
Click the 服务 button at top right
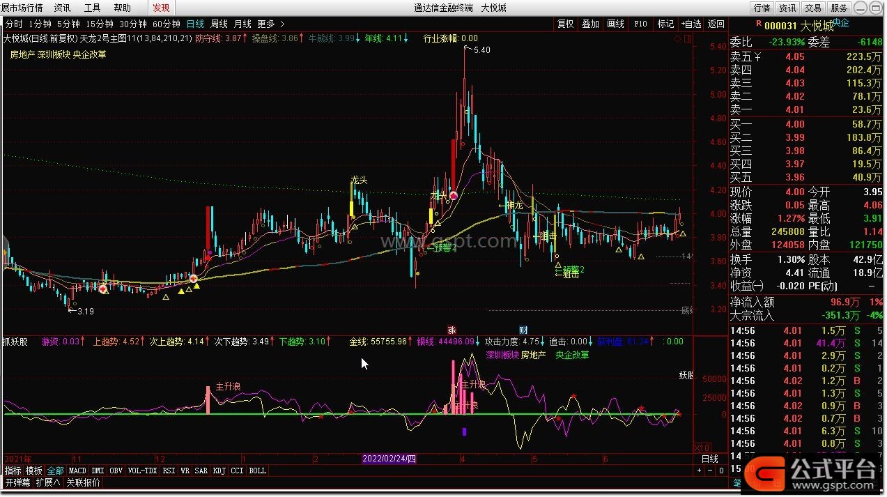click(839, 8)
